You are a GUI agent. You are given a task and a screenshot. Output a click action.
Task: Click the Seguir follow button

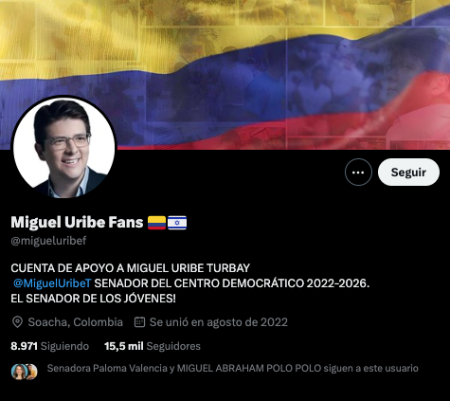(408, 173)
